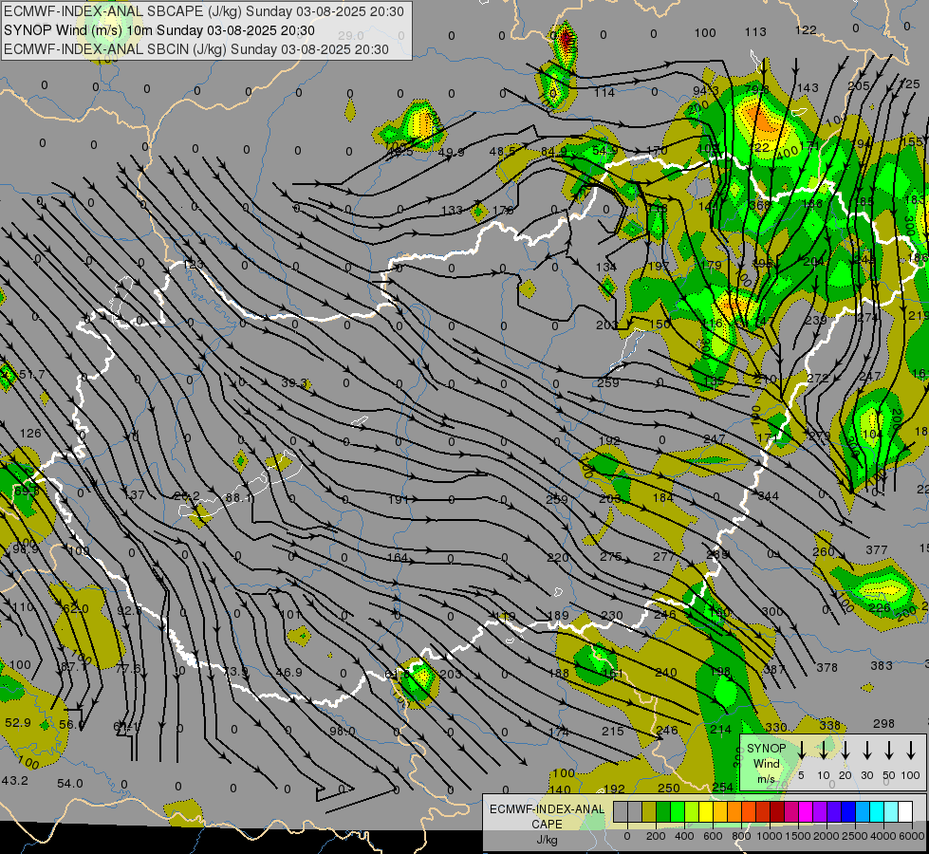Select the 51.7 value on the map
Screen dimensions: 929x854
coord(31,374)
